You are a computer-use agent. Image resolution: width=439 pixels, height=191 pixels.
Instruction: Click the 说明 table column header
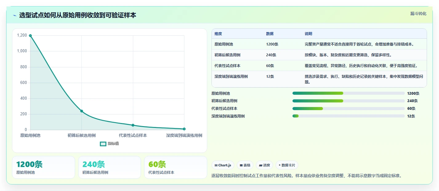(308, 34)
